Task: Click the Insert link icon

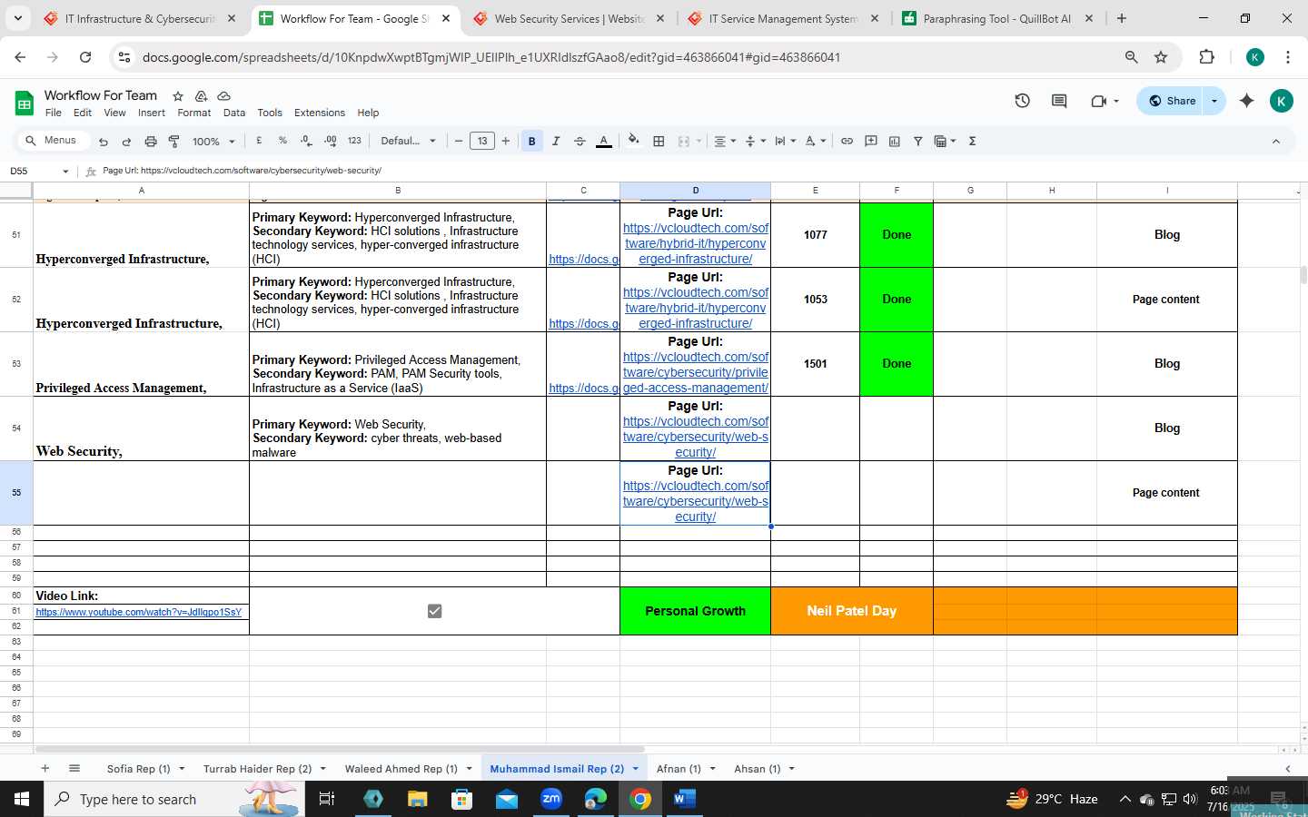Action: [847, 141]
